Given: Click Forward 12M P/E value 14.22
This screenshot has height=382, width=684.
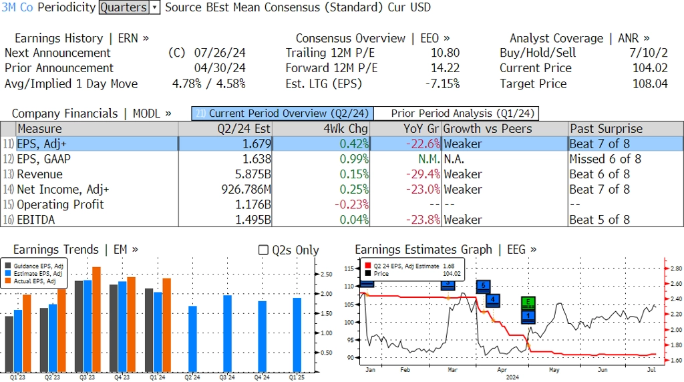Looking at the screenshot, I should point(446,68).
